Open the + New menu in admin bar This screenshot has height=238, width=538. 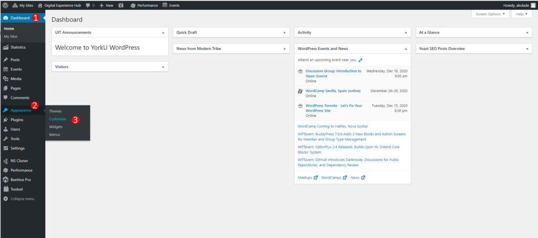click(x=106, y=5)
